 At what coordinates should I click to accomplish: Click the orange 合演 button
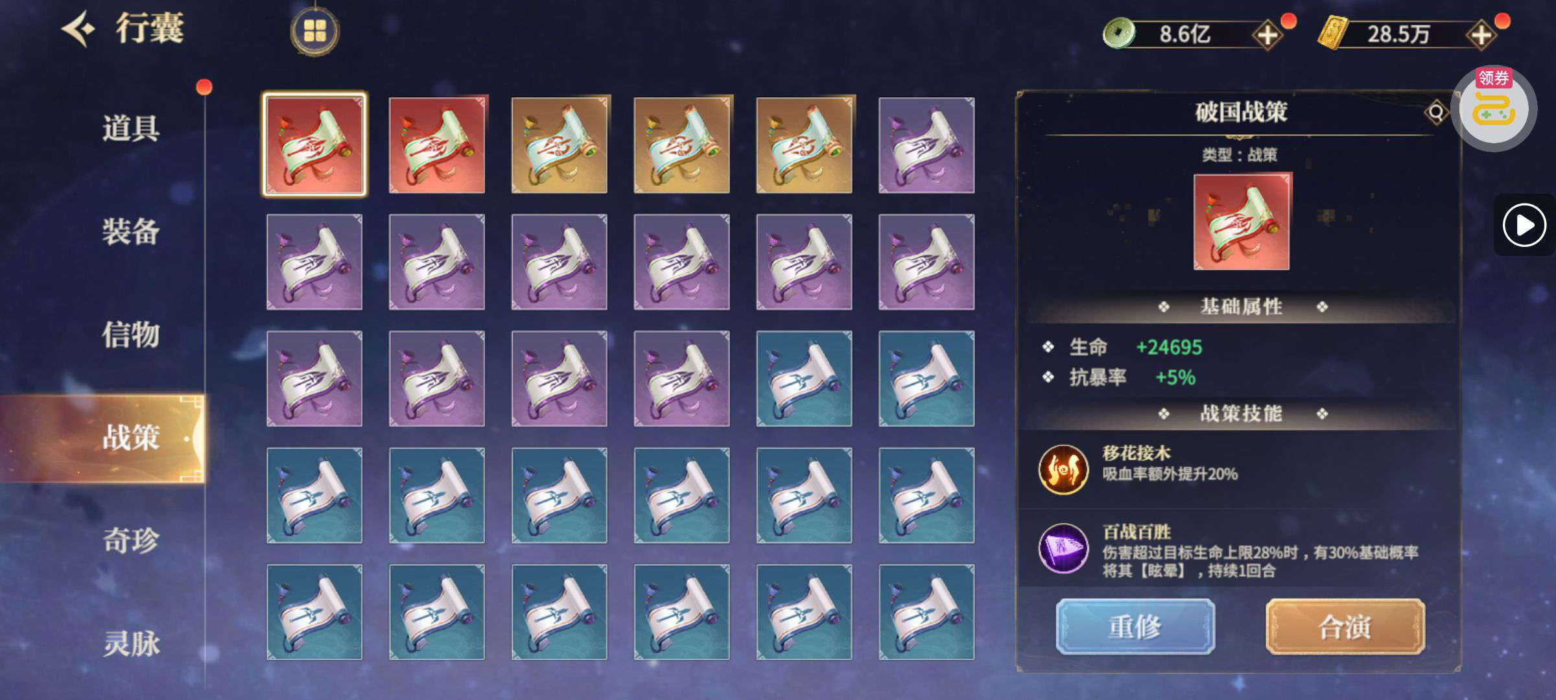(1345, 627)
